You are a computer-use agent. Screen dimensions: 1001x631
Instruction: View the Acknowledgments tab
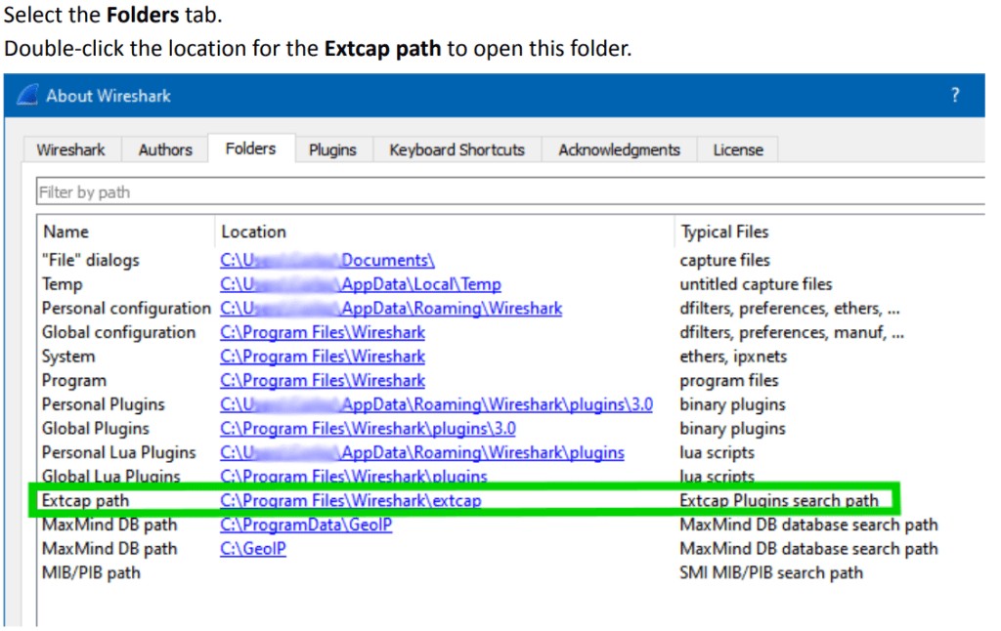tap(619, 149)
